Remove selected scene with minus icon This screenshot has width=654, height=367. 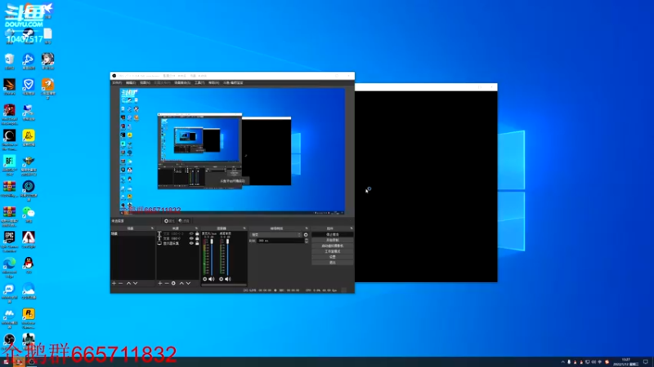click(x=120, y=283)
